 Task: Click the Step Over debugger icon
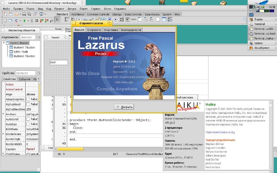tap(47, 21)
